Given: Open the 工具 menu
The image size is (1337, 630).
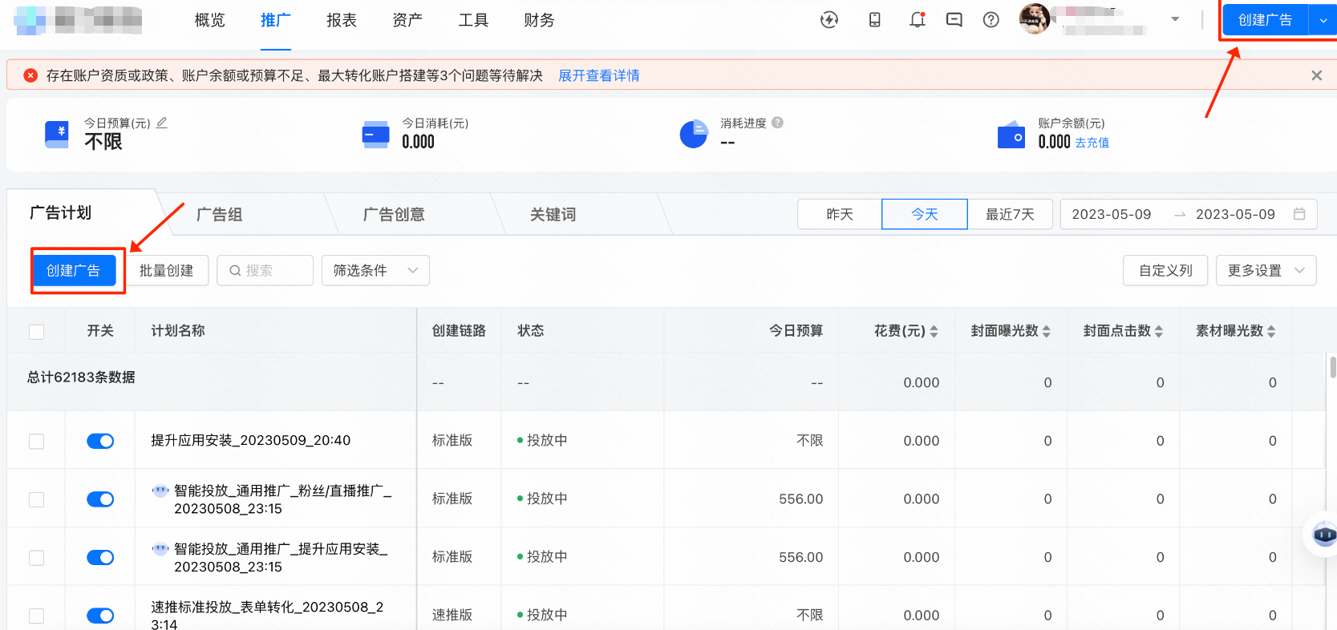Looking at the screenshot, I should click(473, 21).
